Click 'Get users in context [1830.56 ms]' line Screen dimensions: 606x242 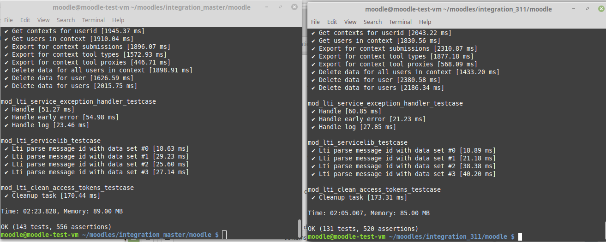pyautogui.click(x=375, y=41)
